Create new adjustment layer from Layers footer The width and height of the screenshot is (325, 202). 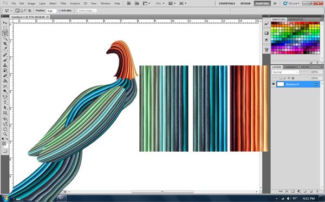(x=299, y=191)
